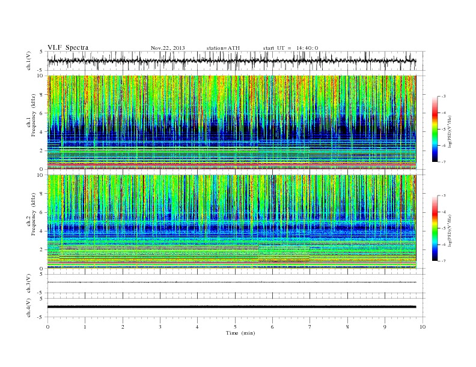Click the time axis tick label "7"
Viewport: 476px width, 367px height.
[x=310, y=327]
